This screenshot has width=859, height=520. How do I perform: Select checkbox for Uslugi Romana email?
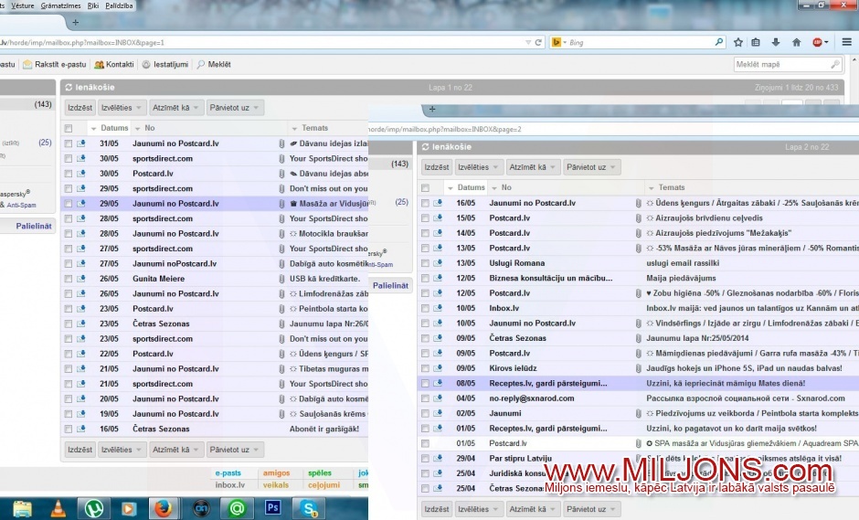(x=425, y=263)
